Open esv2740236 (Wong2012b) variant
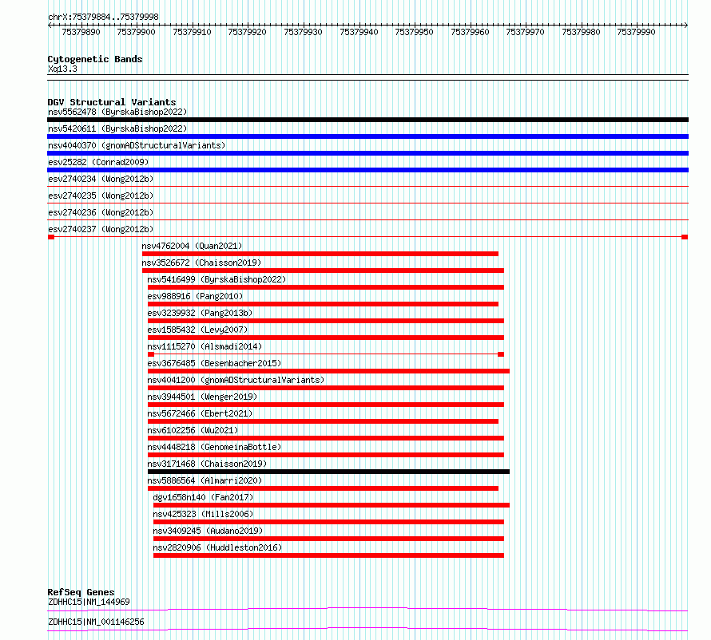711x640 pixels. point(101,212)
